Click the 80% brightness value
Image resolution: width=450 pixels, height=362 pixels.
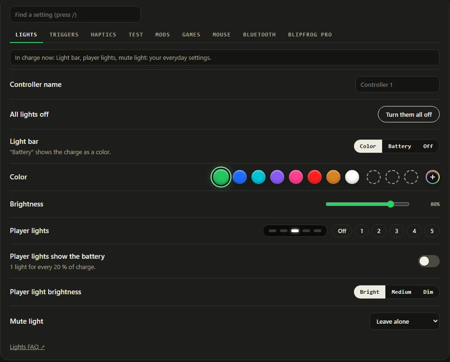click(435, 204)
